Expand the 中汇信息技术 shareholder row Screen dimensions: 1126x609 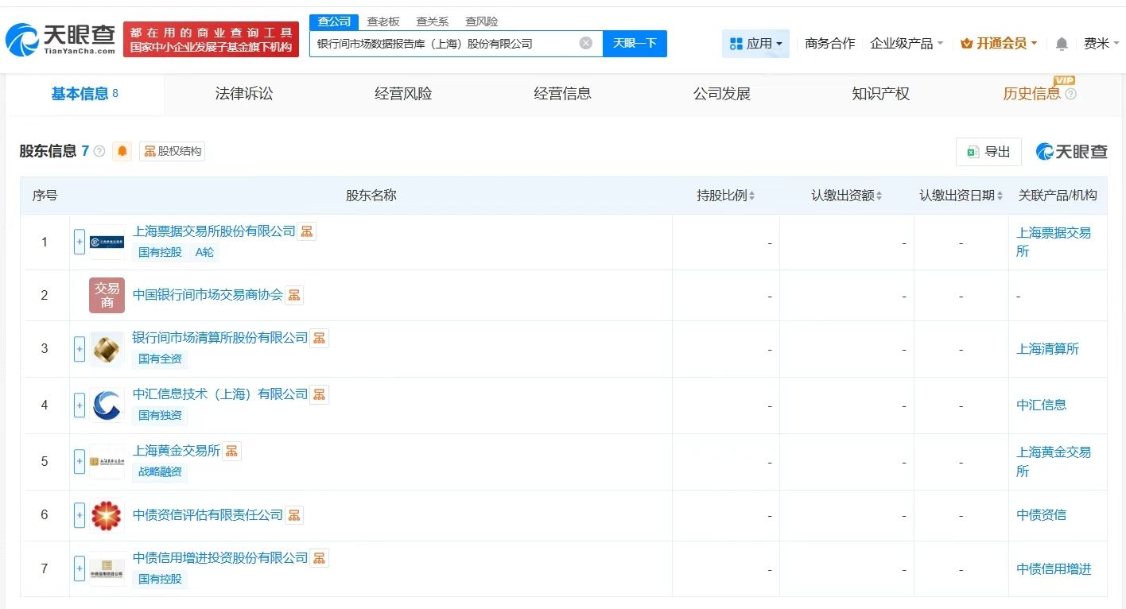tap(80, 405)
